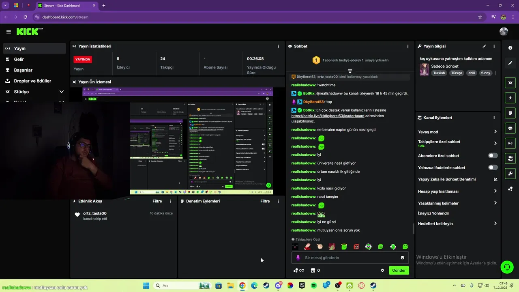519x292 pixels.
Task: Click the channel points infinity icon below the chat
Action: click(298, 271)
